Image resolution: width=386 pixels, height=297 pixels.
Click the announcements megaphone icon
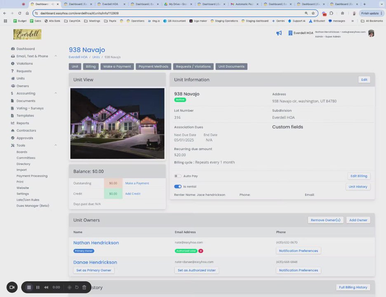pos(279,33)
